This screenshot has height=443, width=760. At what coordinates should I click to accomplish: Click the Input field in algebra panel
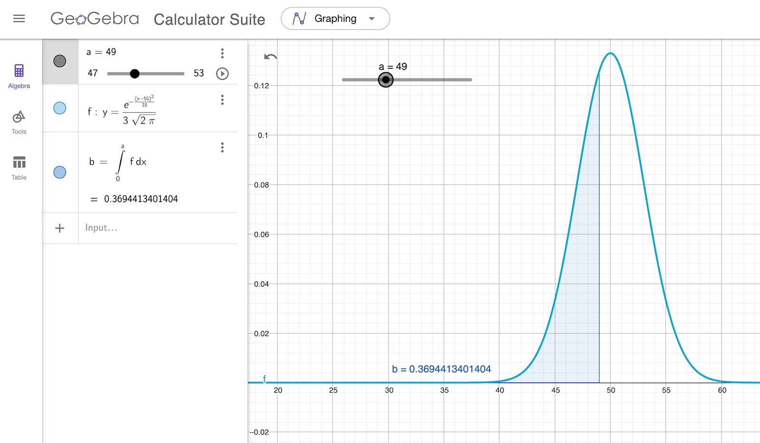[x=157, y=228]
